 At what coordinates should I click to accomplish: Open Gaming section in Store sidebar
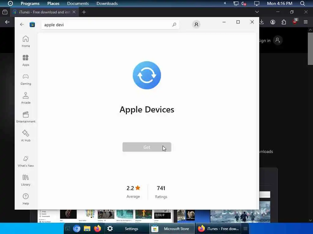coord(26,80)
